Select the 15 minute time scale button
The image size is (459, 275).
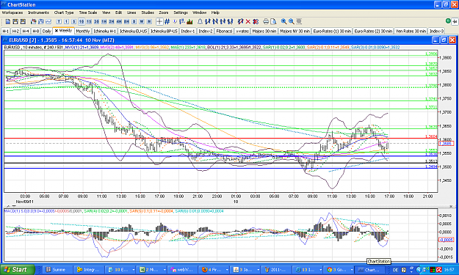[x=89, y=21]
